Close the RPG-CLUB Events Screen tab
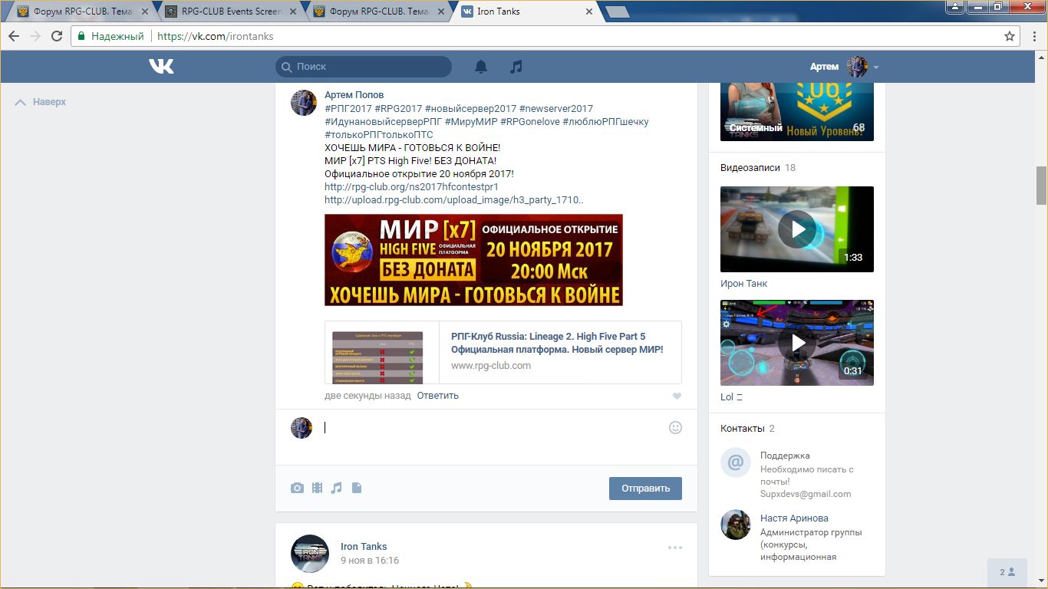Viewport: 1048px width, 589px height. 291,12
